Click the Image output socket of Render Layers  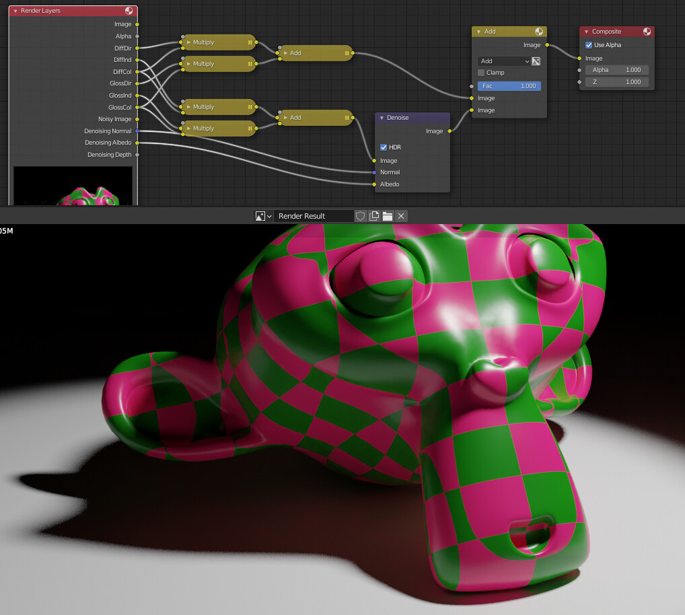pyautogui.click(x=137, y=24)
